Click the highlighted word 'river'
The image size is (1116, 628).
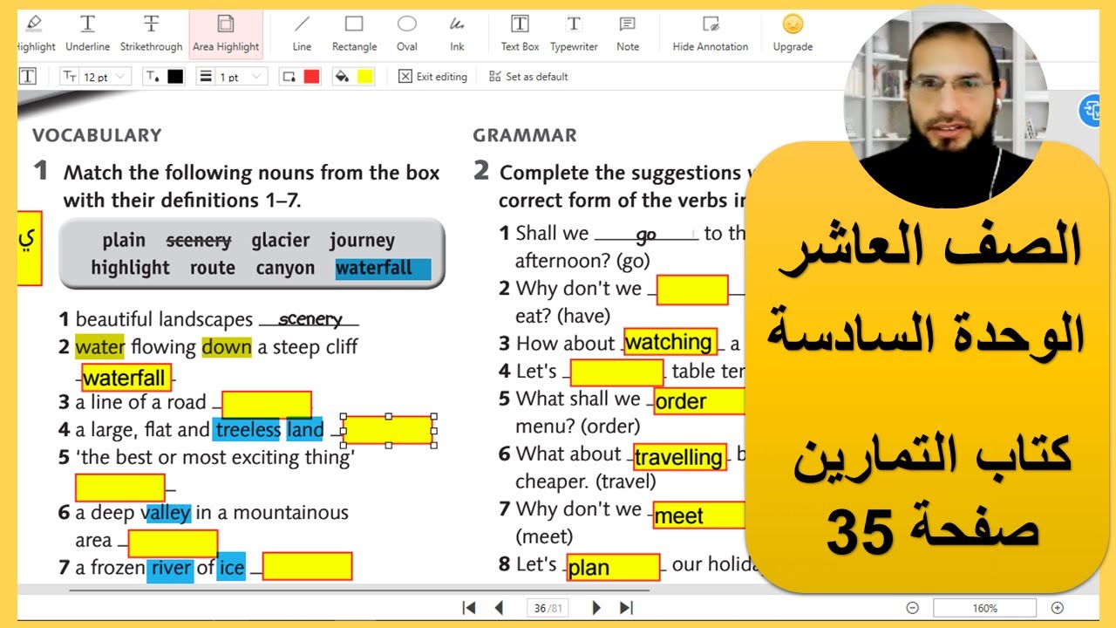point(170,569)
